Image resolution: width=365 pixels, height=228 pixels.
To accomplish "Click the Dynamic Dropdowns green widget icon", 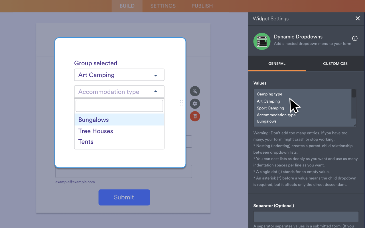I will pos(262,41).
